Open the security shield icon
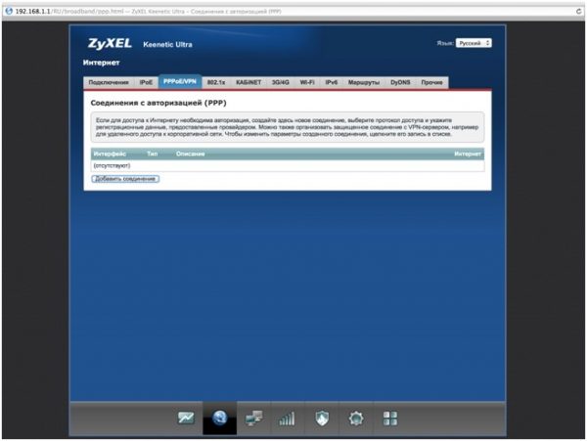This screenshot has width=587, height=441. [x=322, y=419]
